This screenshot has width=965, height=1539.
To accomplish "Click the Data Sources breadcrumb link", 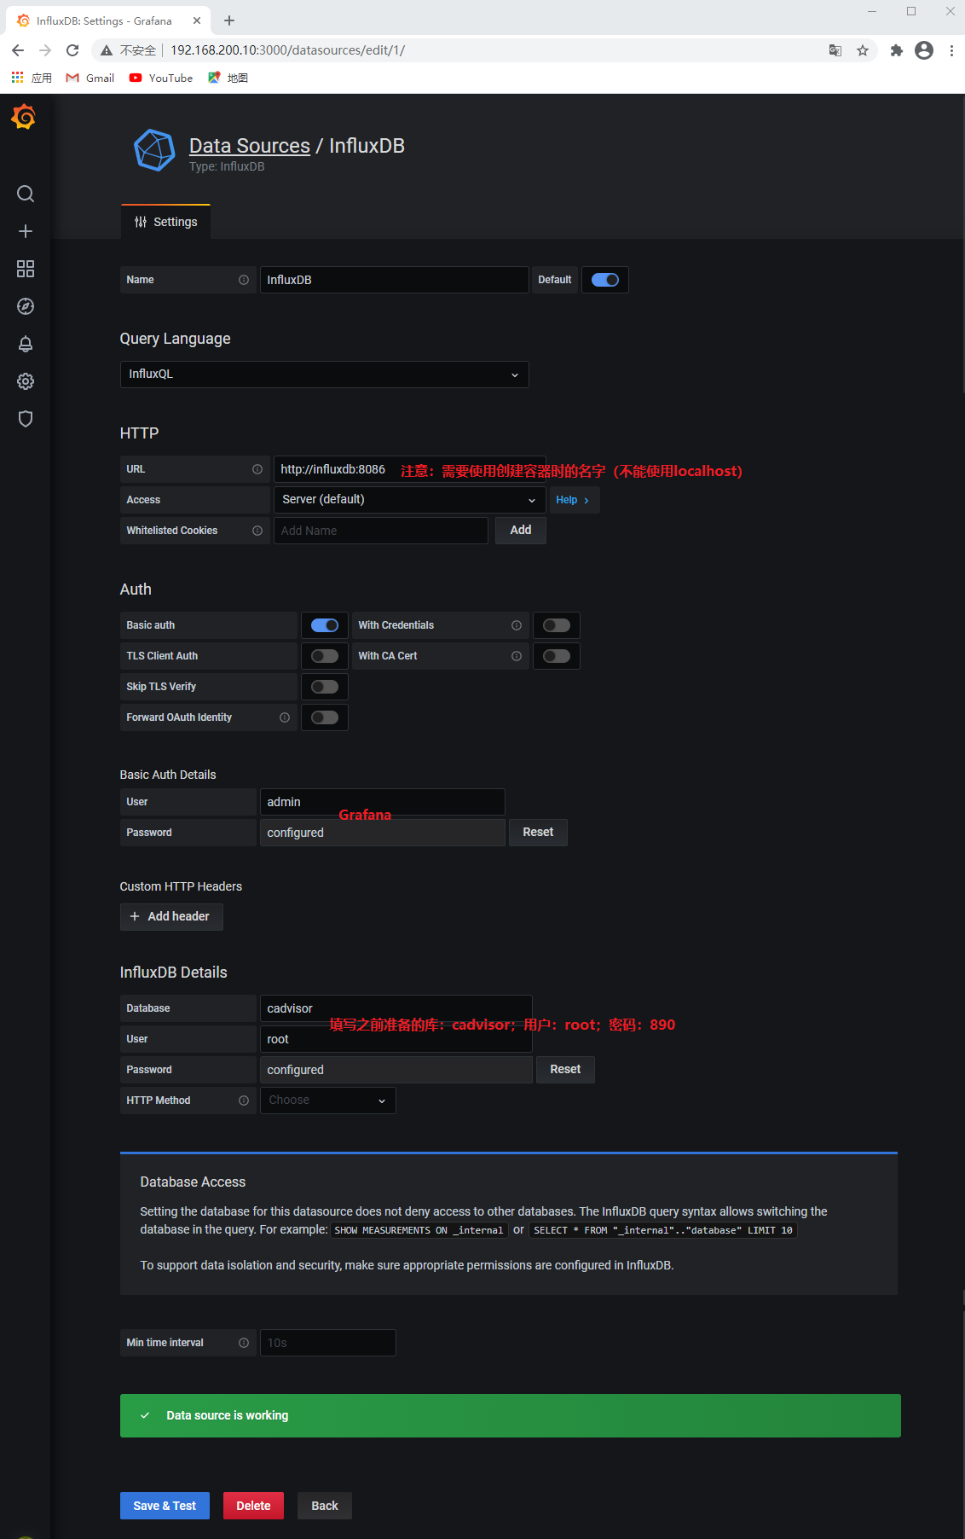I will [x=249, y=146].
